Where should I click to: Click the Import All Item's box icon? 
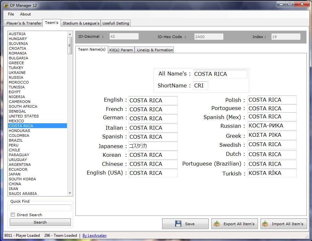tap(265, 224)
